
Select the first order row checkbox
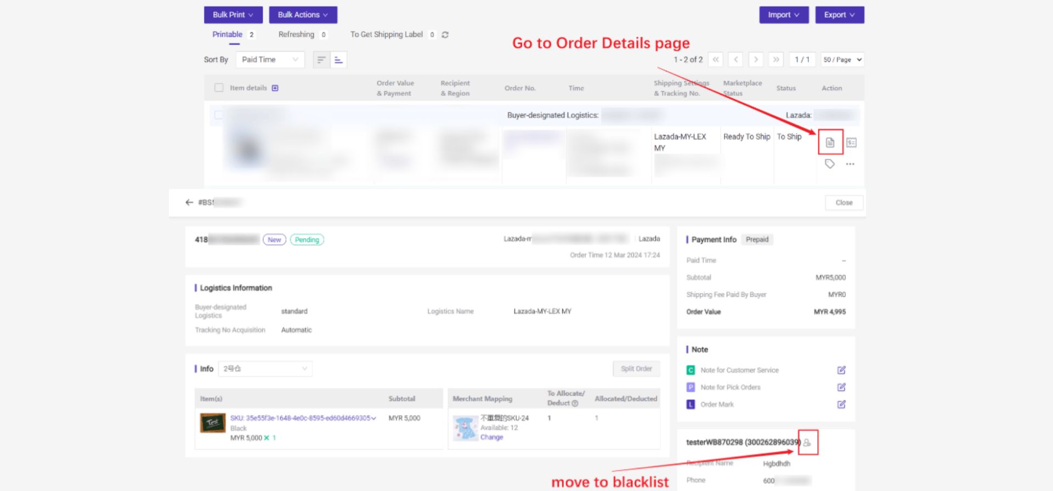point(218,115)
